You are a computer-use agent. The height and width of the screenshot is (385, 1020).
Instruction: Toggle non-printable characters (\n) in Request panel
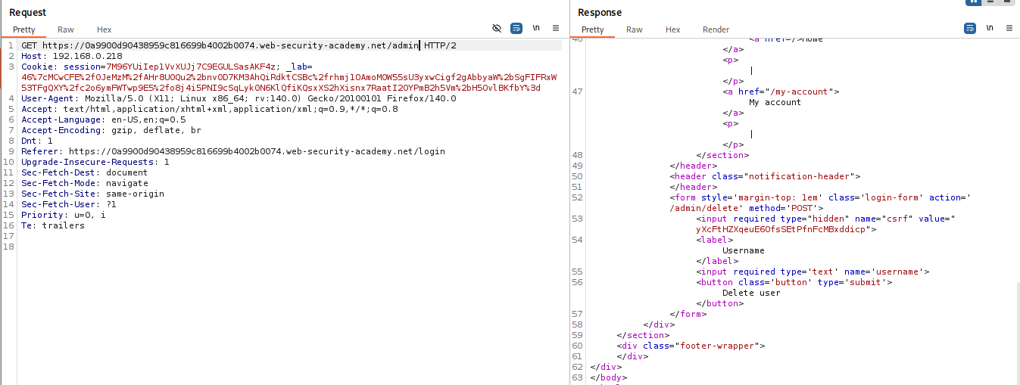(x=536, y=28)
